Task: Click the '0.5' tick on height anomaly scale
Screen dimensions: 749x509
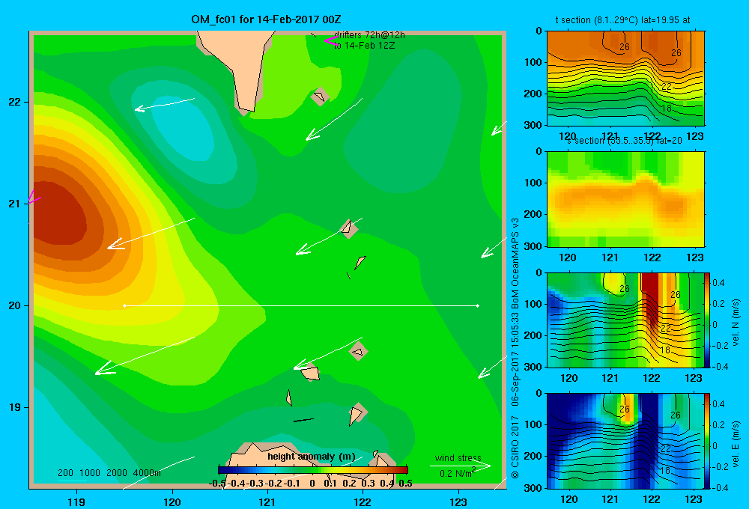Action: 405,484
